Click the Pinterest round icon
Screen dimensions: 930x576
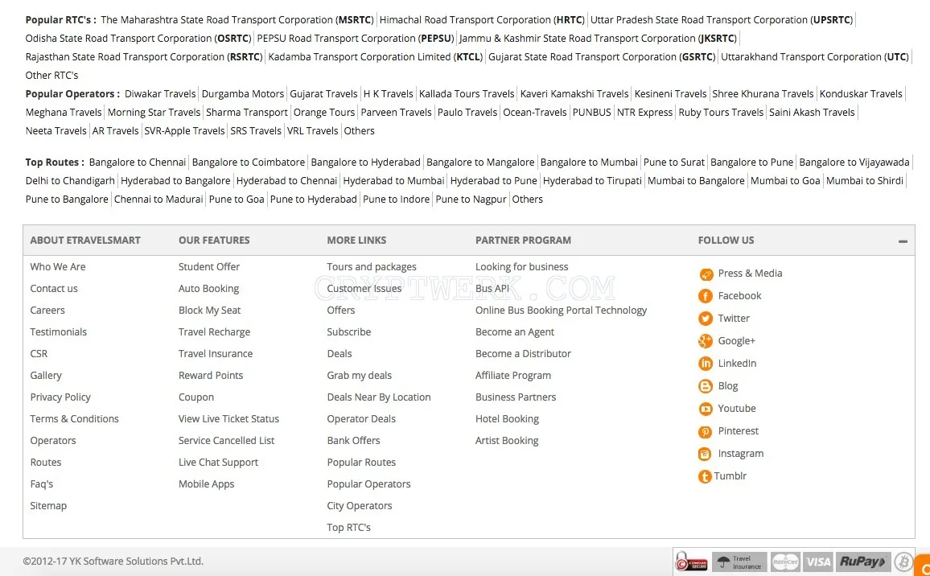point(706,432)
